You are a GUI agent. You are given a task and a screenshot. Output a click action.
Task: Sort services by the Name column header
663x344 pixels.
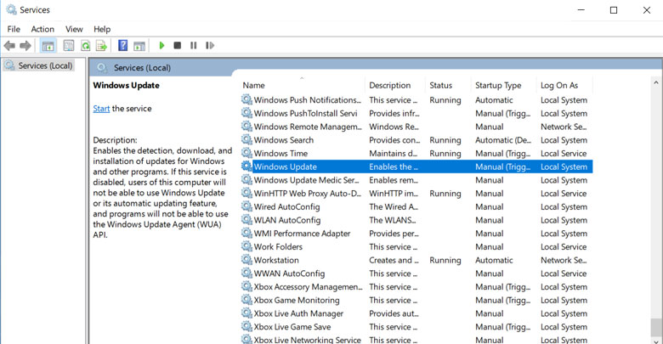[x=253, y=86]
